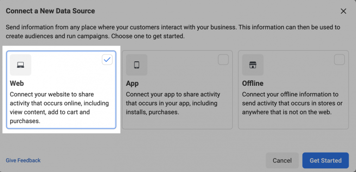Click the 'Connect your offline information' description
Image resolution: width=356 pixels, height=172 pixels.
point(292,103)
